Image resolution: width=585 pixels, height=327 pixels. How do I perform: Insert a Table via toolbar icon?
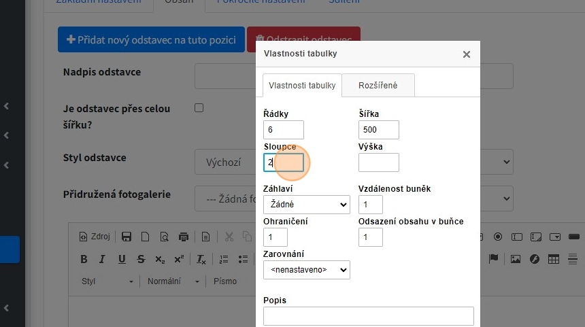(x=554, y=259)
